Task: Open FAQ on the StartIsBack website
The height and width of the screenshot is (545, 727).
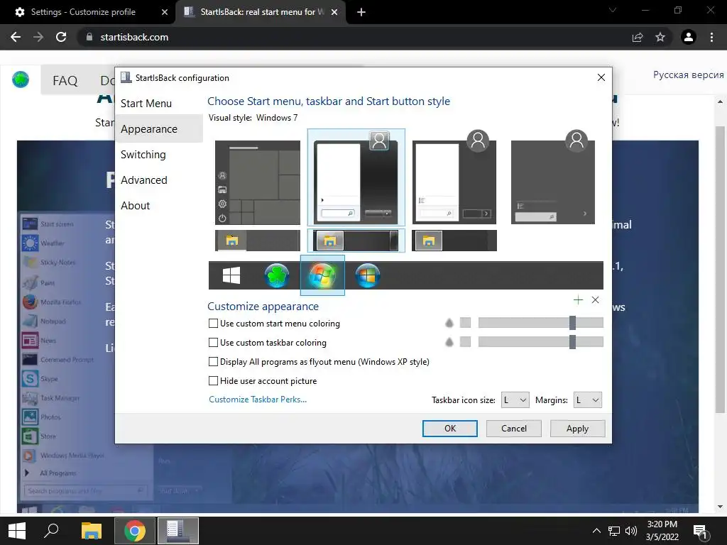Action: (x=65, y=81)
